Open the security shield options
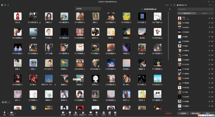Screen dimensions: 215x117 pos(70,113)
